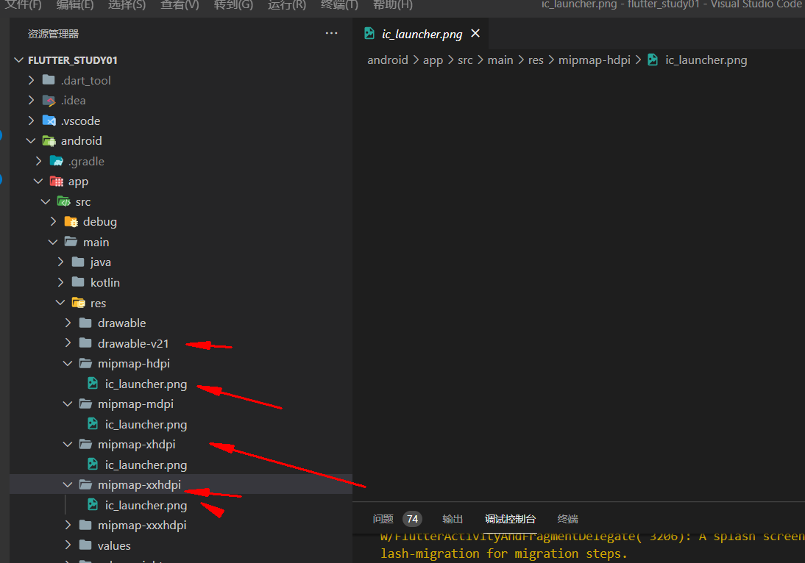Close the ic_launcher.png editor tab
The image size is (805, 563).
(x=475, y=33)
